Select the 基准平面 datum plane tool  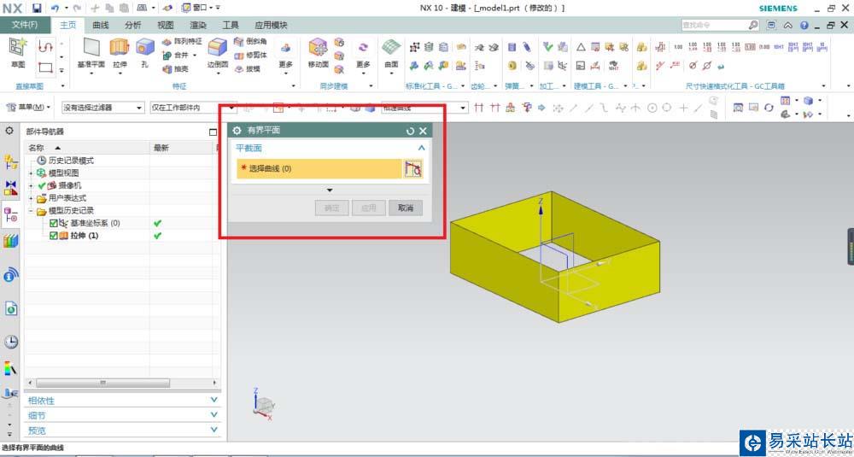tap(91, 53)
